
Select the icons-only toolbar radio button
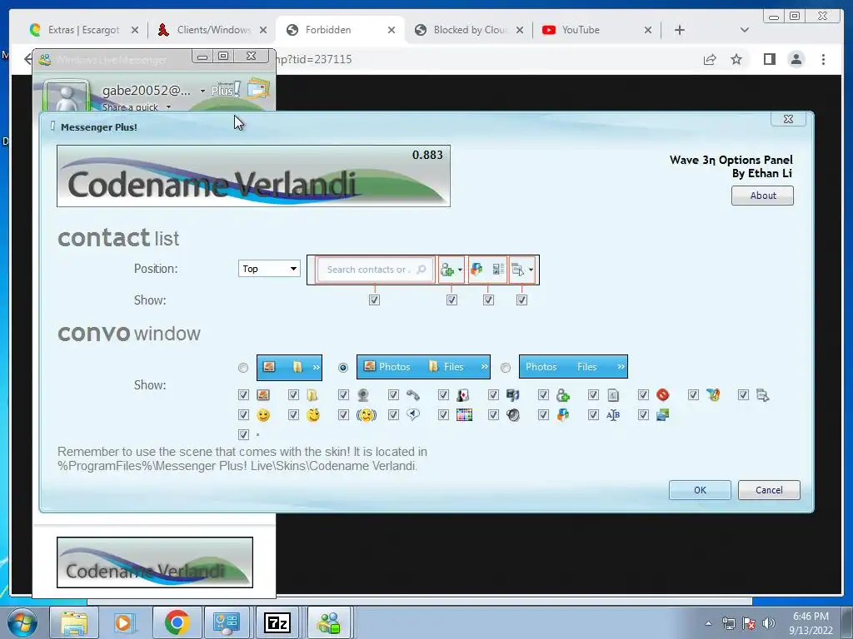click(243, 368)
